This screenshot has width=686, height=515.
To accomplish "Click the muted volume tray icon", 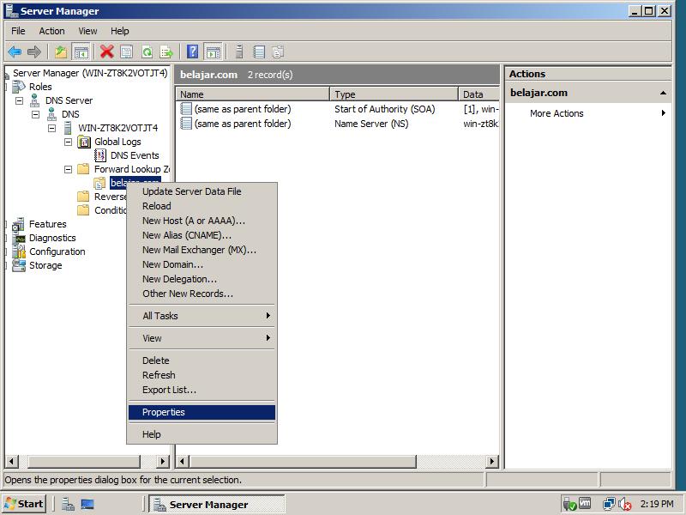I will click(x=625, y=504).
